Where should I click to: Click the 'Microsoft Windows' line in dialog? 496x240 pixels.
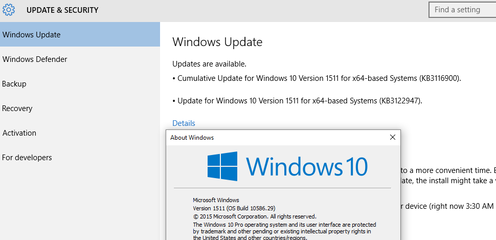pos(216,200)
